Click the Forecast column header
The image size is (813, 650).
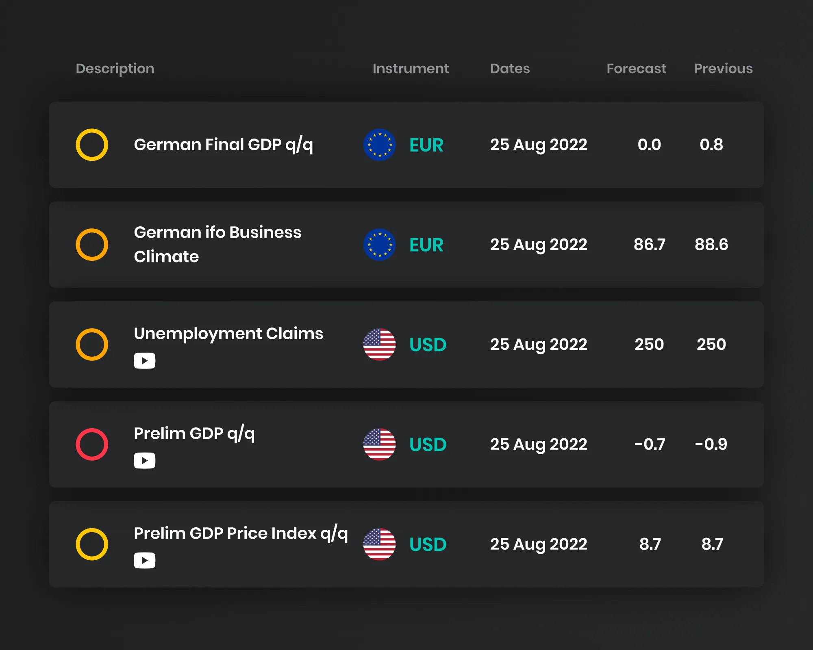(x=637, y=69)
